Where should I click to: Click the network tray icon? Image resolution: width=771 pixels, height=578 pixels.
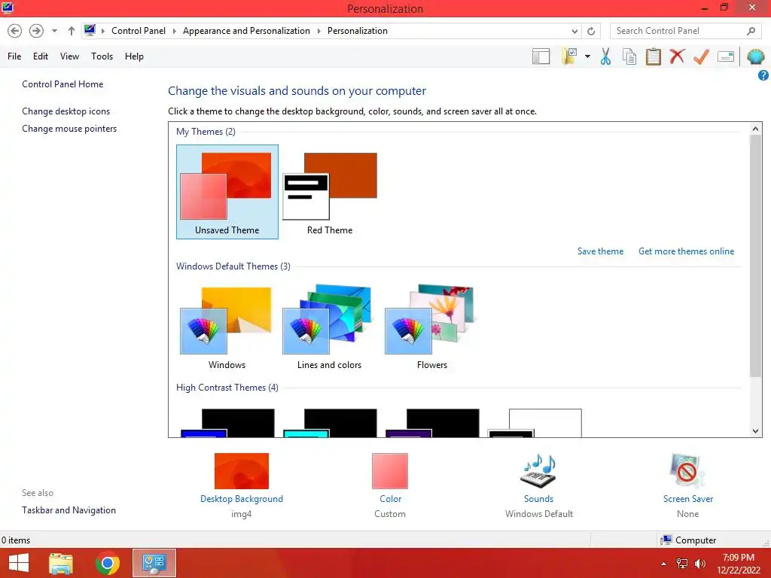pos(682,564)
